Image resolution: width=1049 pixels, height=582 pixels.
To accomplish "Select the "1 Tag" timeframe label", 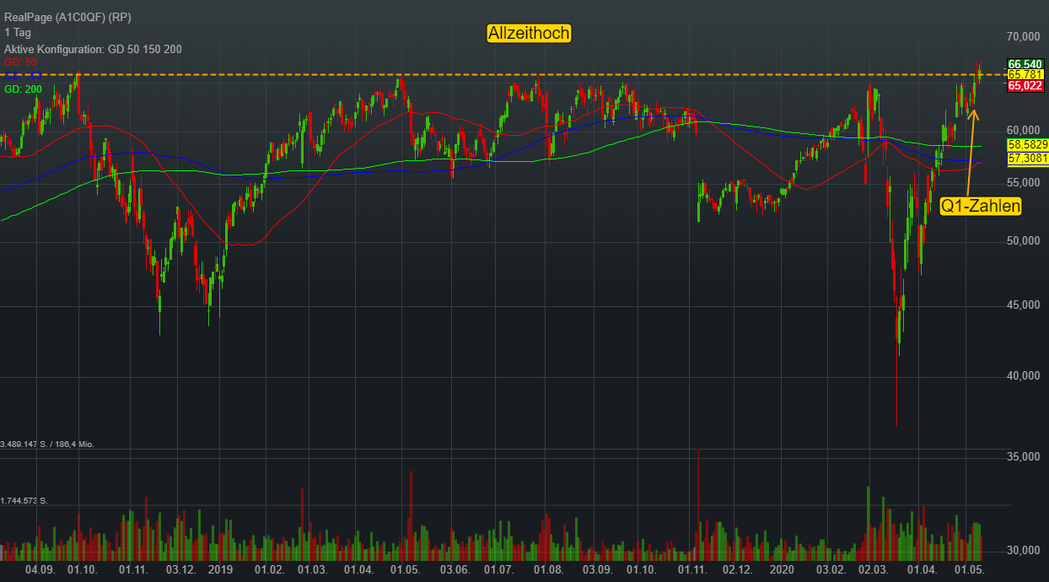I will coord(17,33).
